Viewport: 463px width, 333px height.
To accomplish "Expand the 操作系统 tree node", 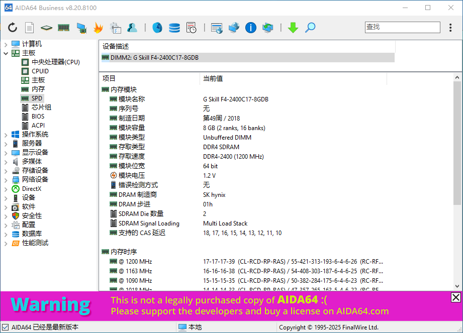I will point(6,135).
